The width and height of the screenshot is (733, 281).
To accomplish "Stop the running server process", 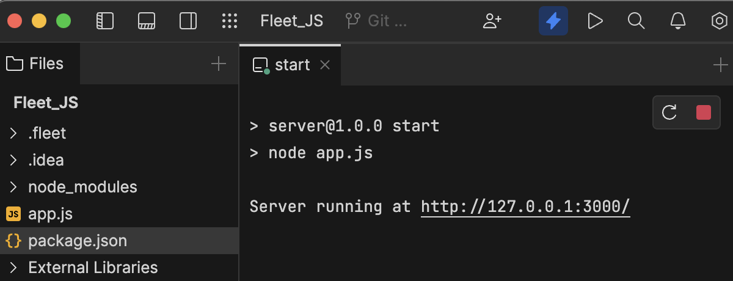I will 704,112.
